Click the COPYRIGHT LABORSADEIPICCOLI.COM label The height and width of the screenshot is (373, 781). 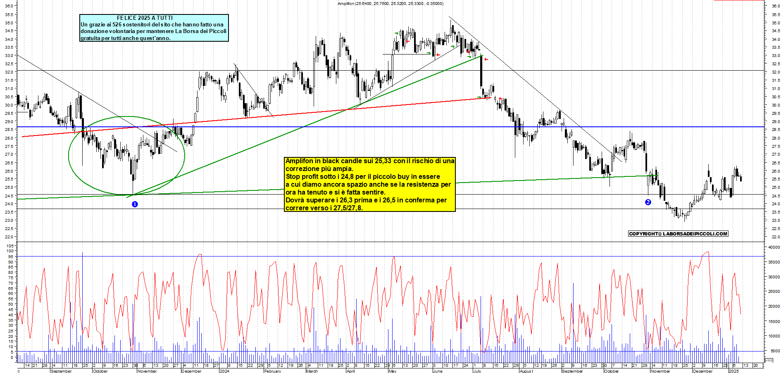point(678,234)
